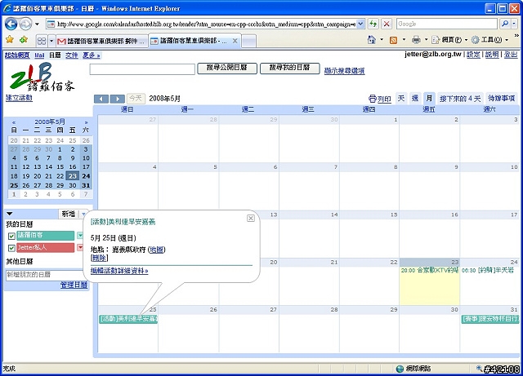The width and height of the screenshot is (523, 376).
Task: Open the red Jetter calendar options dropdown
Action: click(x=80, y=247)
